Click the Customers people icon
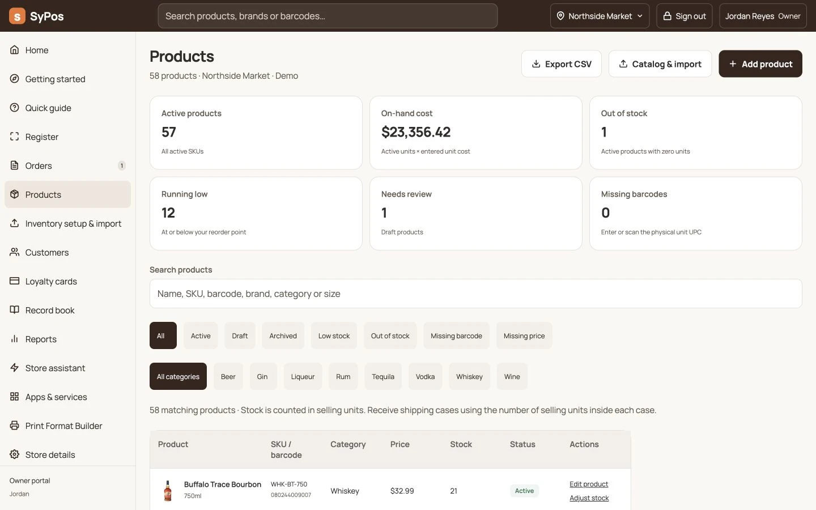The width and height of the screenshot is (816, 510). [x=15, y=252]
